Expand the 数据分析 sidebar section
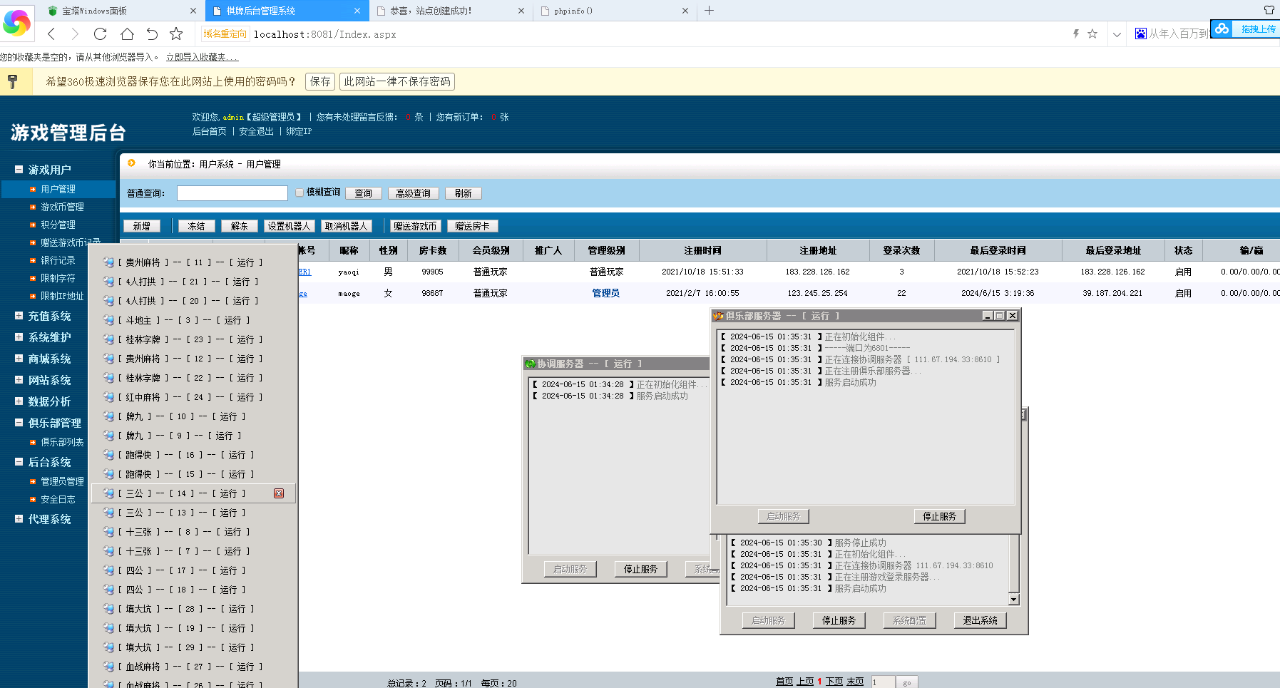The image size is (1280, 688). point(19,401)
